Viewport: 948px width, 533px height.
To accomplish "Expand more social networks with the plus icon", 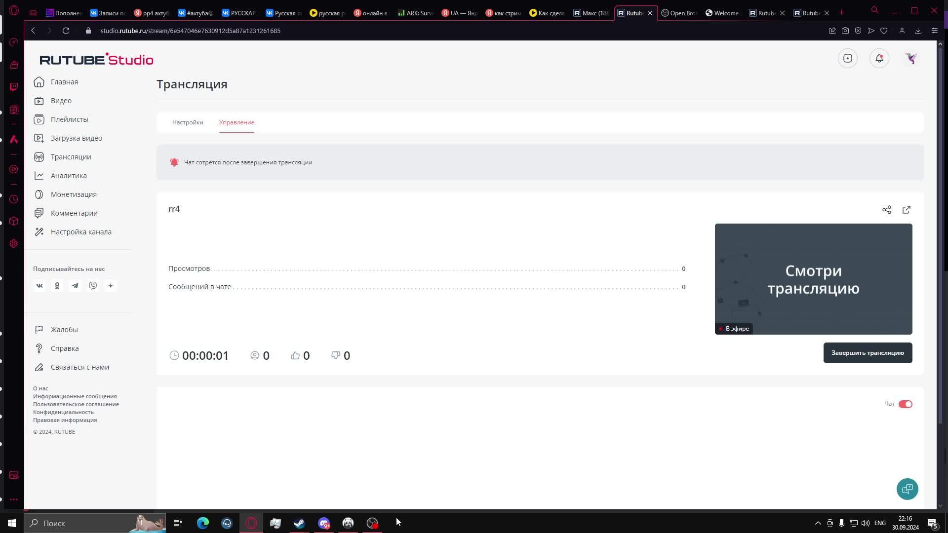I will tap(111, 285).
